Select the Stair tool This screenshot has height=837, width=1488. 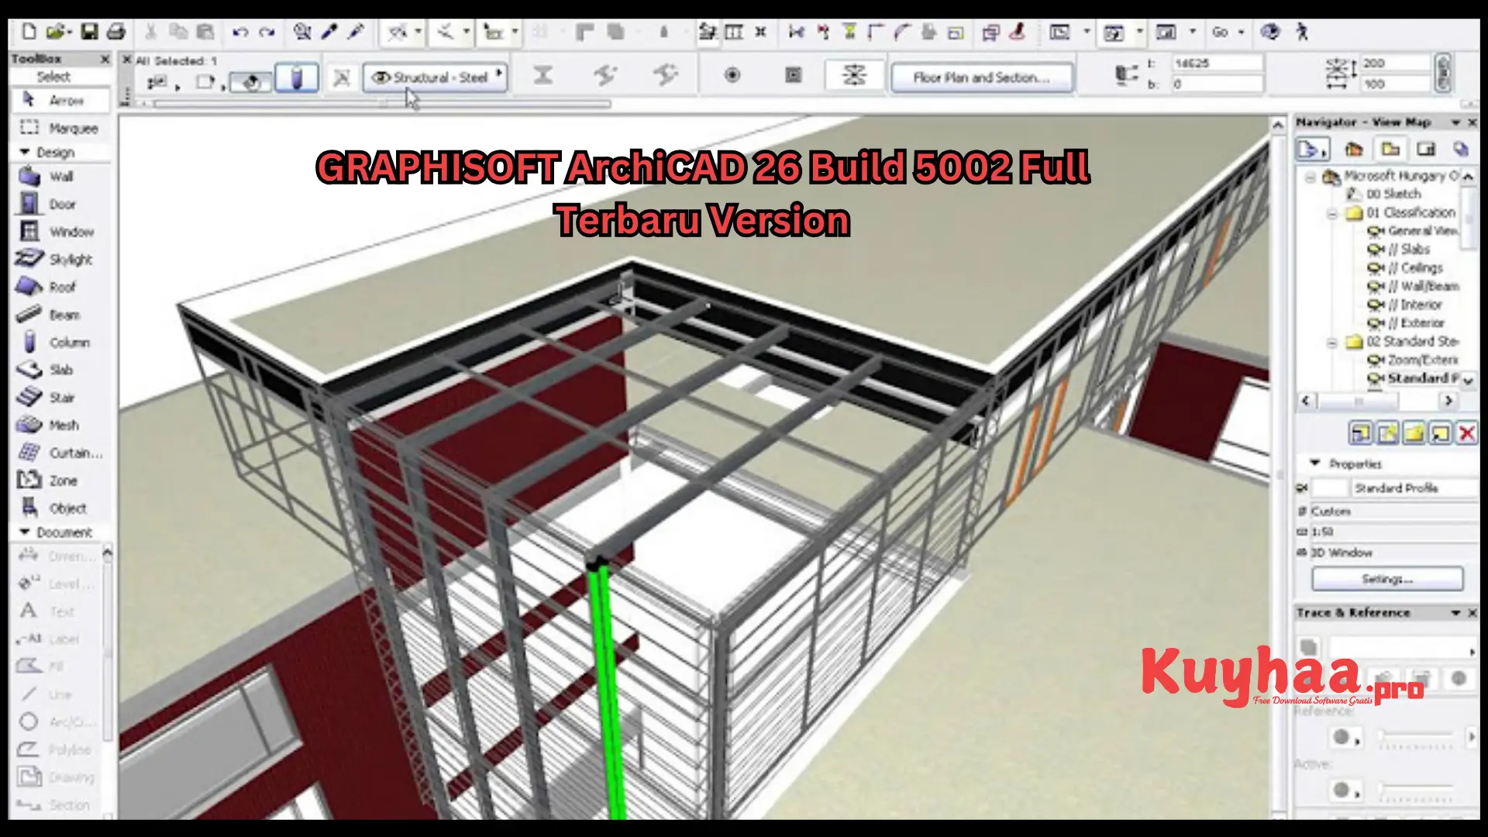(x=60, y=398)
